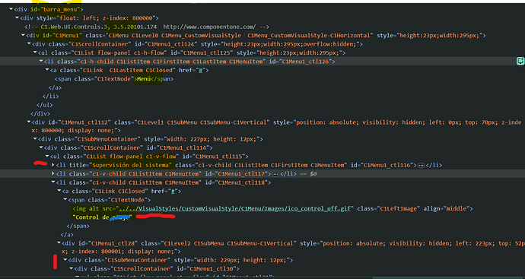Viewport: 525px width, 279px height.
Task: Click the class="C1LeftImage" attribute on the img
Action: coord(388,209)
